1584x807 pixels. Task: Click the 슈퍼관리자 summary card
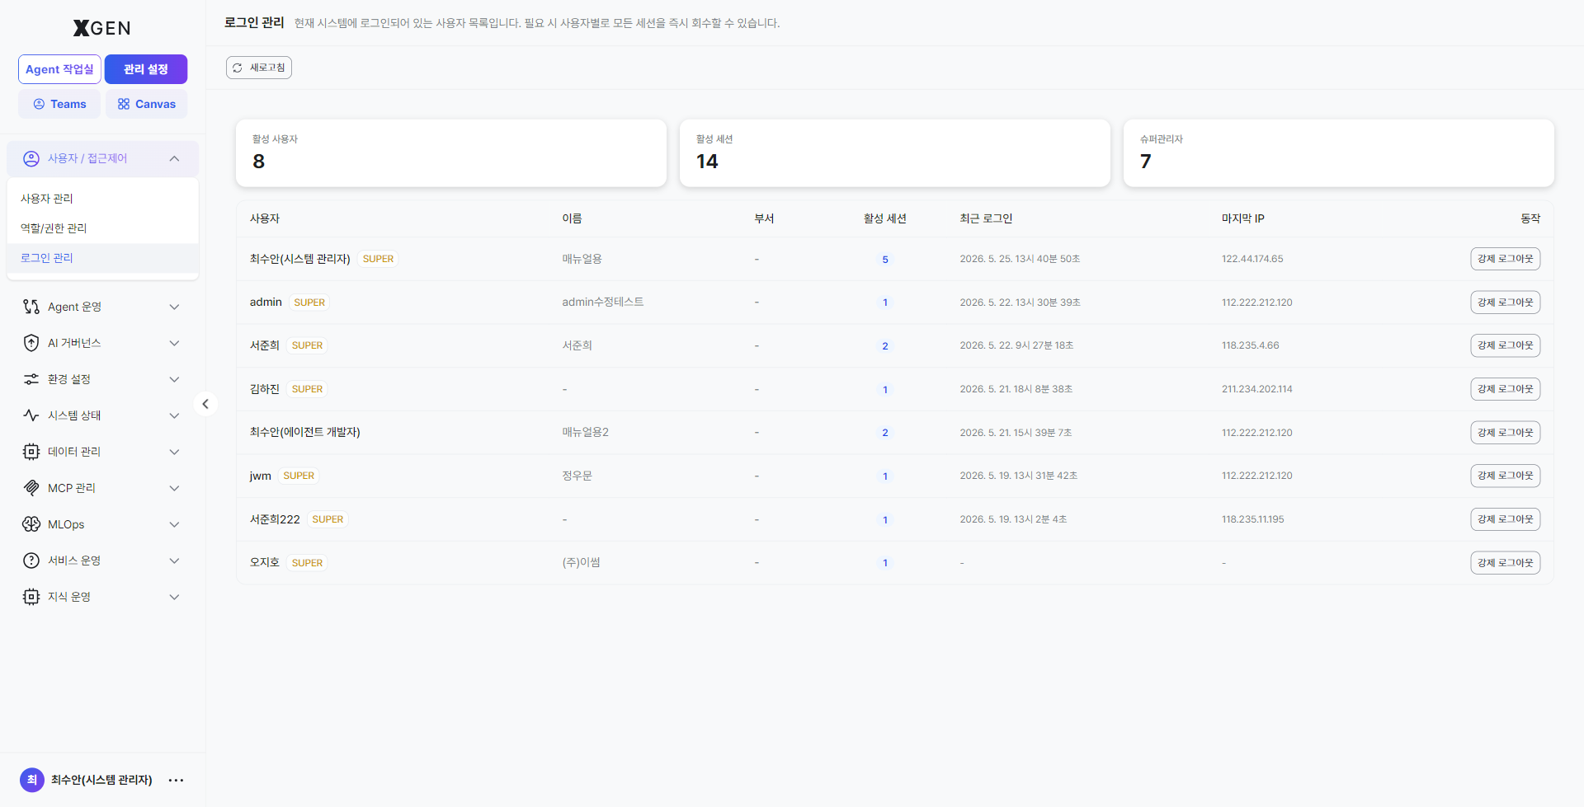[x=1339, y=153]
